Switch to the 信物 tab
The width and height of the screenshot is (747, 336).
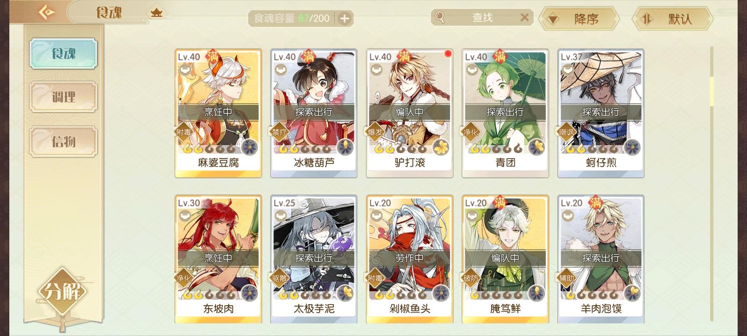point(63,141)
